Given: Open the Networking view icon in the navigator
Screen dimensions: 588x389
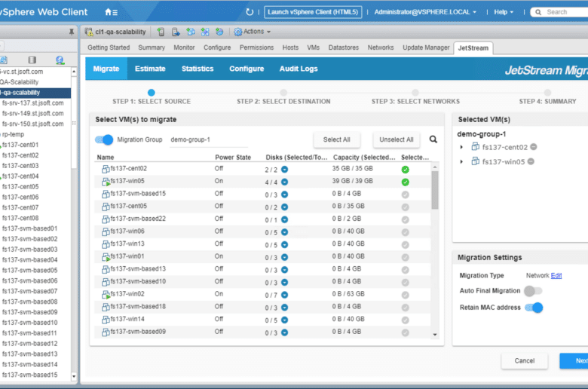Looking at the screenshot, I should click(60, 60).
